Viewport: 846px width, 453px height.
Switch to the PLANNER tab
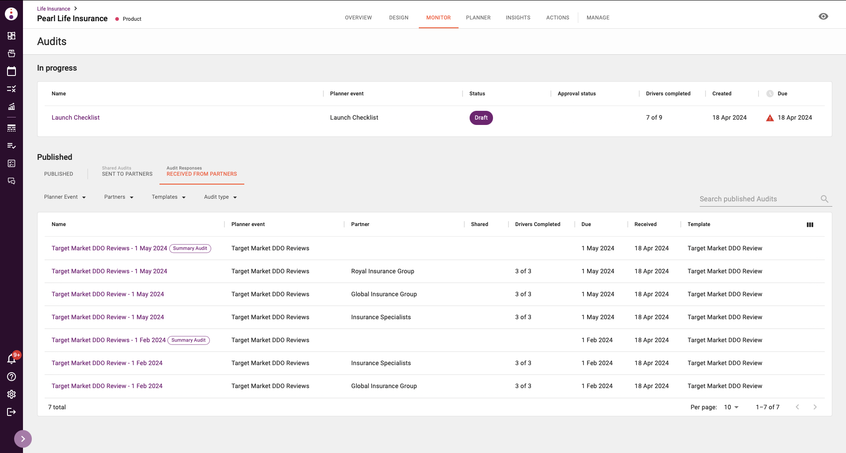point(478,18)
